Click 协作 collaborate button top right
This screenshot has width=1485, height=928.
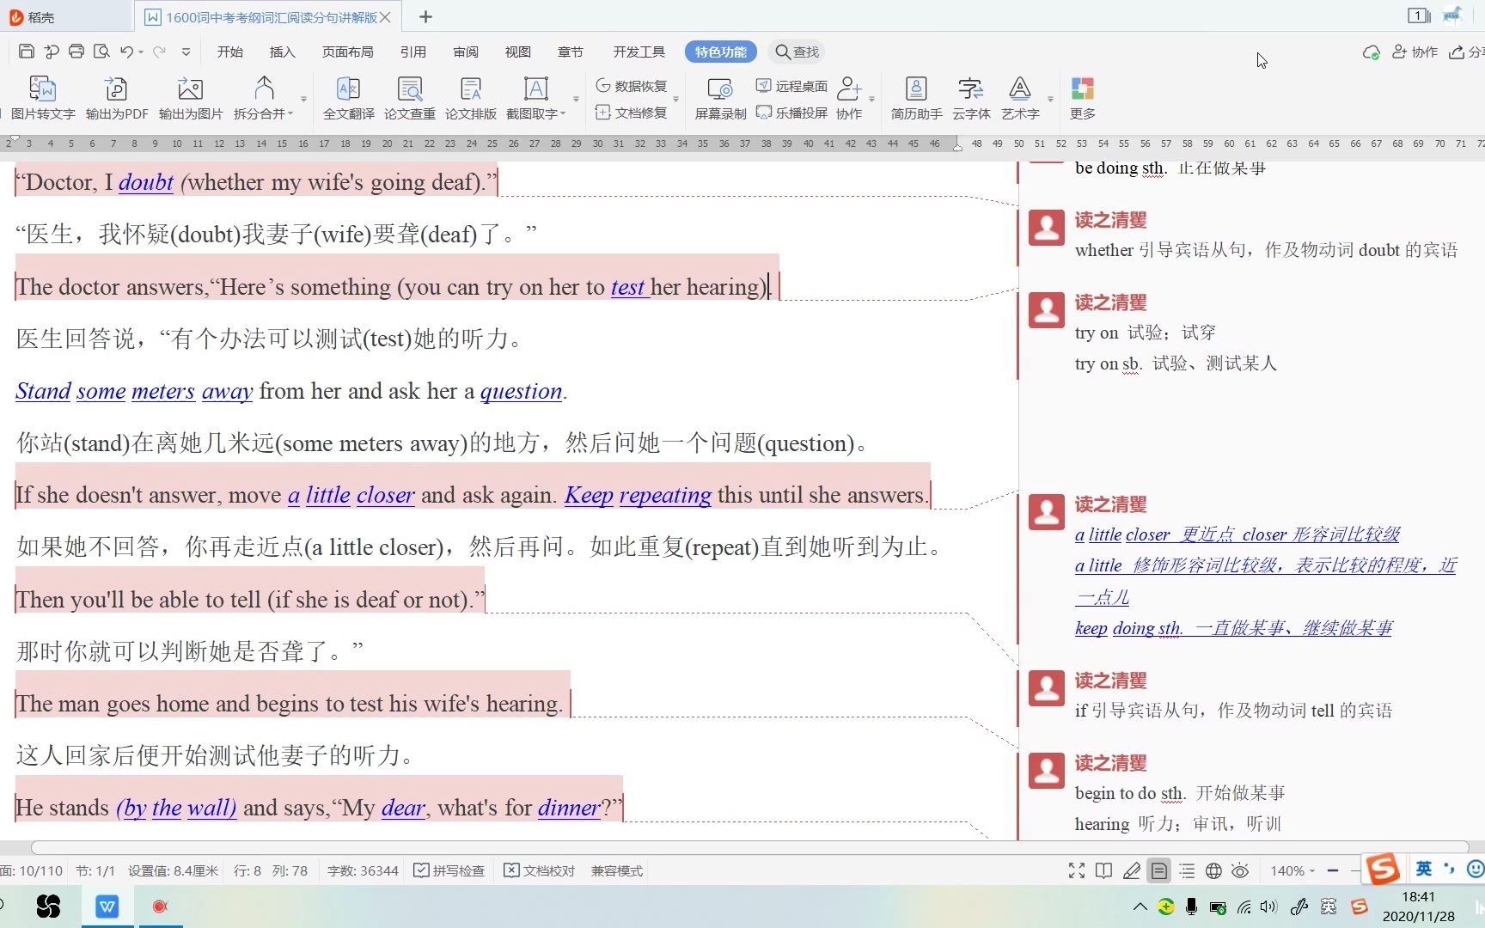click(1415, 52)
